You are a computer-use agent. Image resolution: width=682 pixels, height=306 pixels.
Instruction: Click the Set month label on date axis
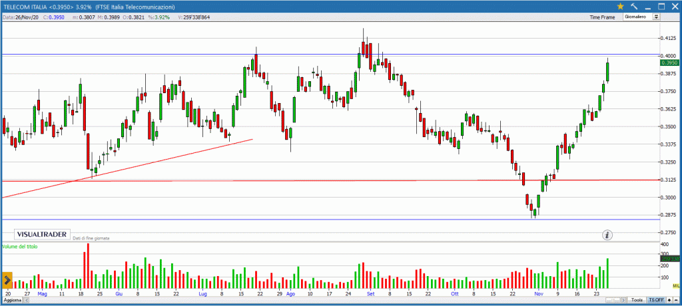click(370, 294)
